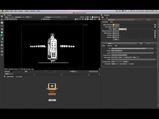Click the Diffuse Radius slider track

[x=137, y=33]
